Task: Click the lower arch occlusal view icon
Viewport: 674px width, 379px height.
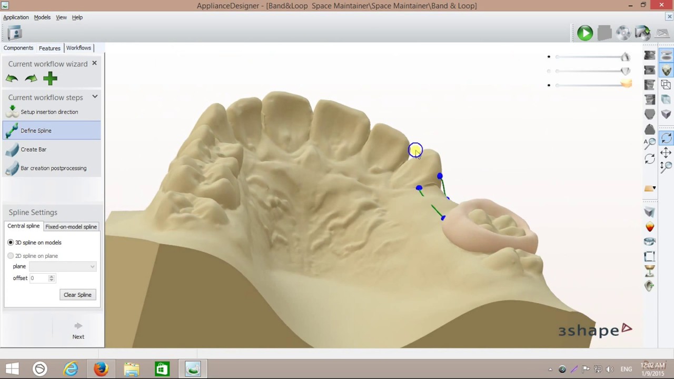Action: [x=650, y=129]
